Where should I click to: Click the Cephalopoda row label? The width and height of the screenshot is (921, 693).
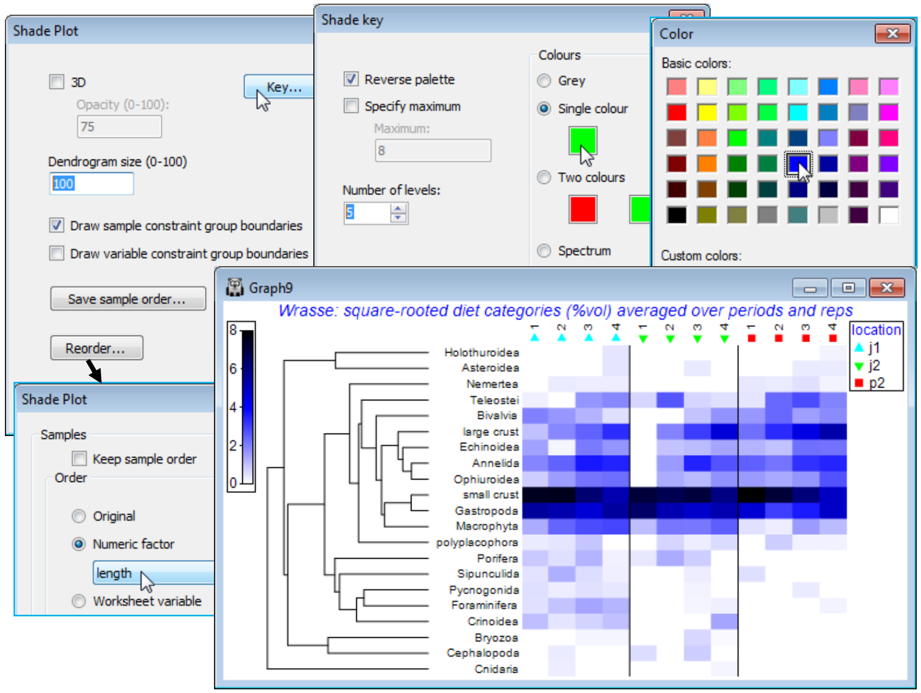pyautogui.click(x=483, y=653)
